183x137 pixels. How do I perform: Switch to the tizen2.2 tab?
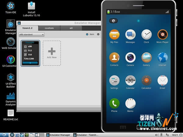(27, 28)
